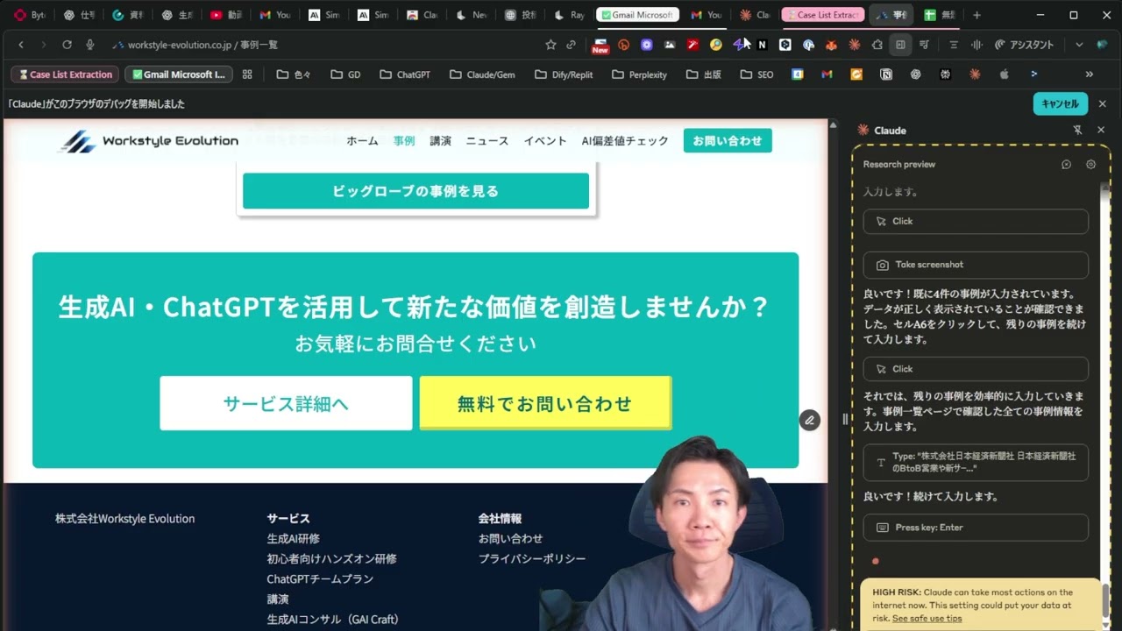Open the ChatGPTチームプラン footer link
The image size is (1122, 631).
tap(320, 579)
